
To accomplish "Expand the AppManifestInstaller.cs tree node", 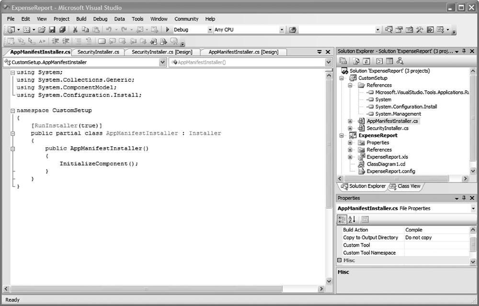I will (x=350, y=121).
